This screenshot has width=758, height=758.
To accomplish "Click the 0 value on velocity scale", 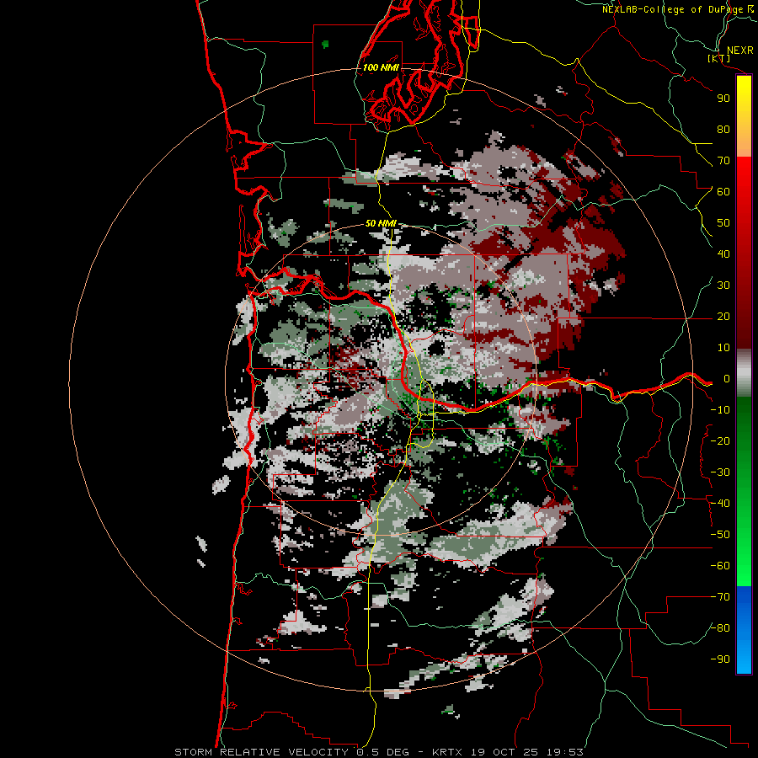I will click(727, 379).
